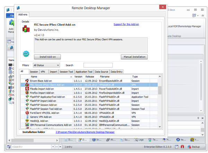Switch to the Data Source filter tab

[102, 72]
